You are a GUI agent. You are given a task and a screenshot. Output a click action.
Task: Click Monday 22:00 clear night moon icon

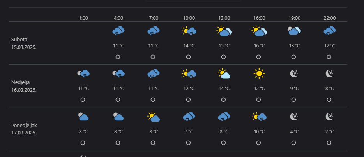click(329, 116)
